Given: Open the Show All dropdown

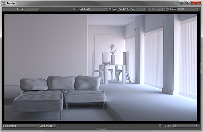Looking at the screenshot, I should pos(186,126).
